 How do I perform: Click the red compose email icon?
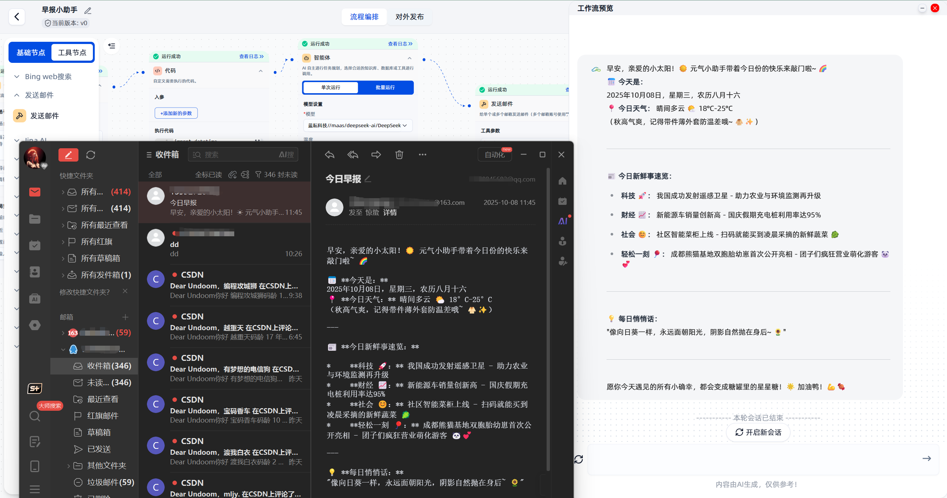[x=68, y=155]
